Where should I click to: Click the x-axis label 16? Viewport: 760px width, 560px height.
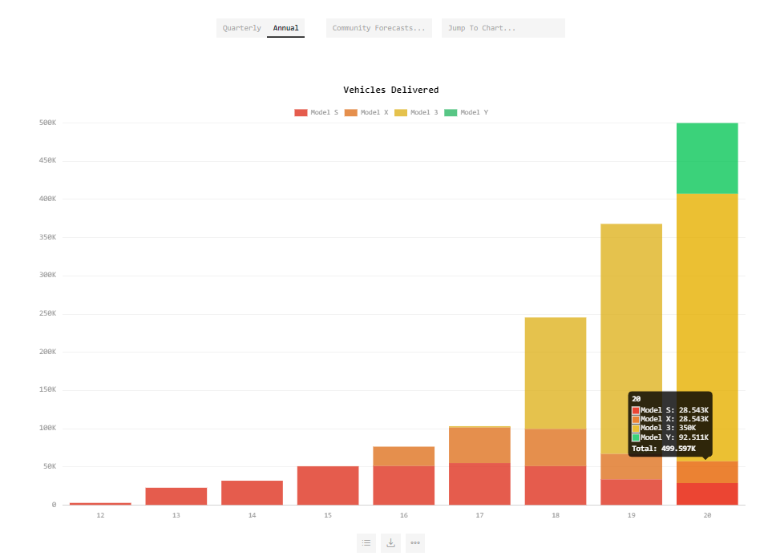pos(404,515)
